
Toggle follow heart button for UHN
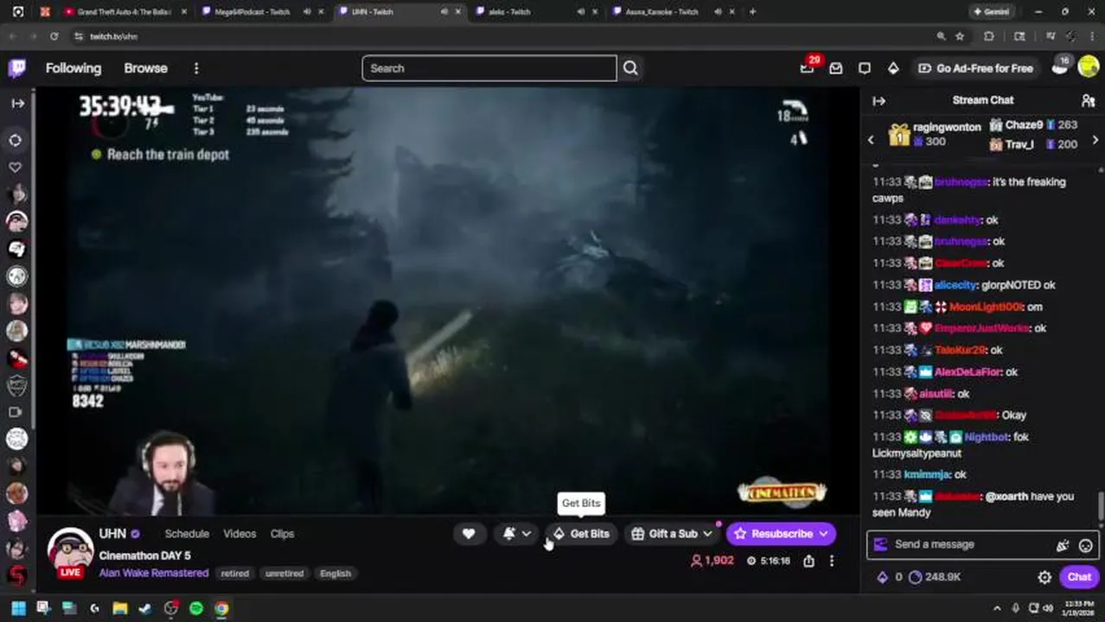(469, 534)
